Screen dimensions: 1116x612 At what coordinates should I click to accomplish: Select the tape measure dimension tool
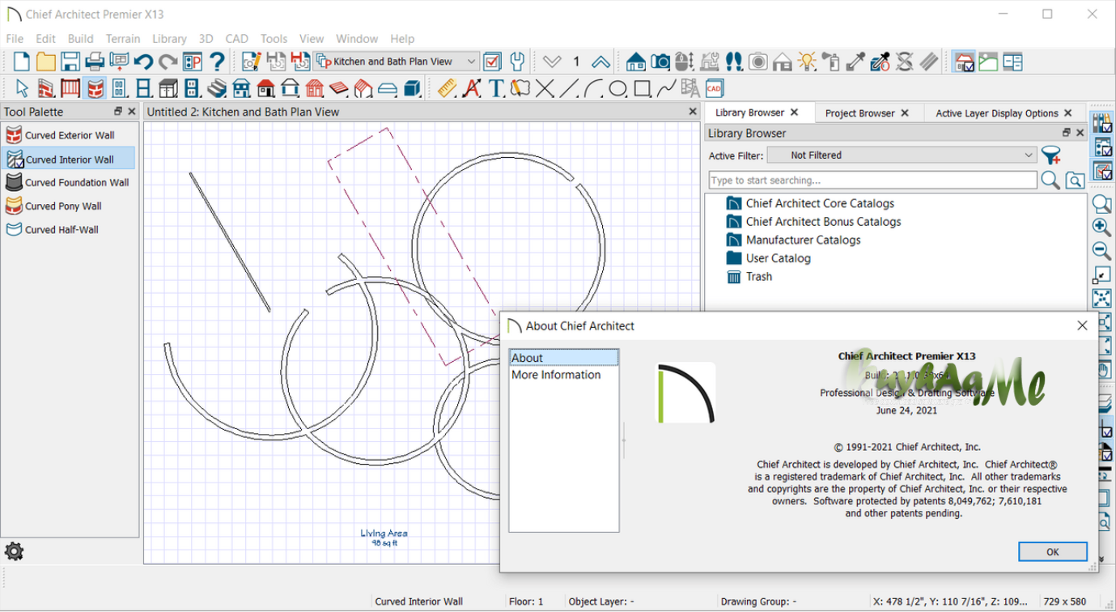447,88
